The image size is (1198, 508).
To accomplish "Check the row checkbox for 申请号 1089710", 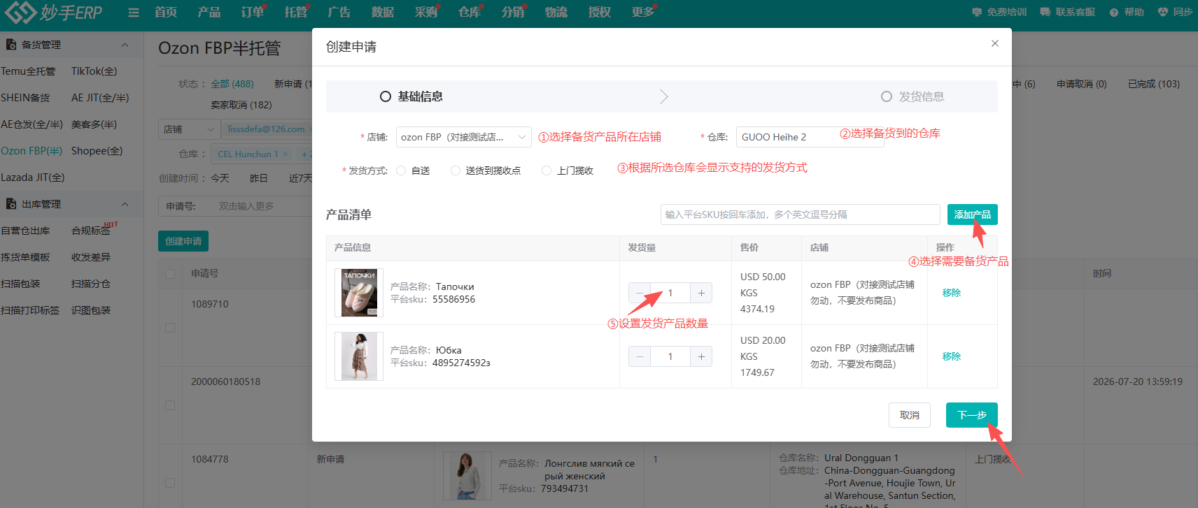I will pos(170,328).
